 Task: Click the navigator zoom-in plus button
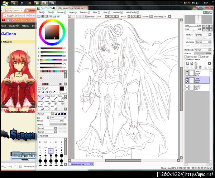point(207,26)
